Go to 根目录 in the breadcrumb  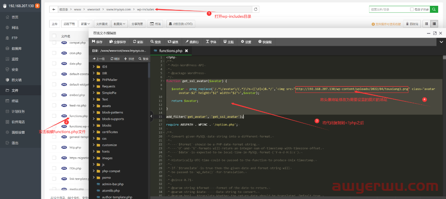coord(64,9)
